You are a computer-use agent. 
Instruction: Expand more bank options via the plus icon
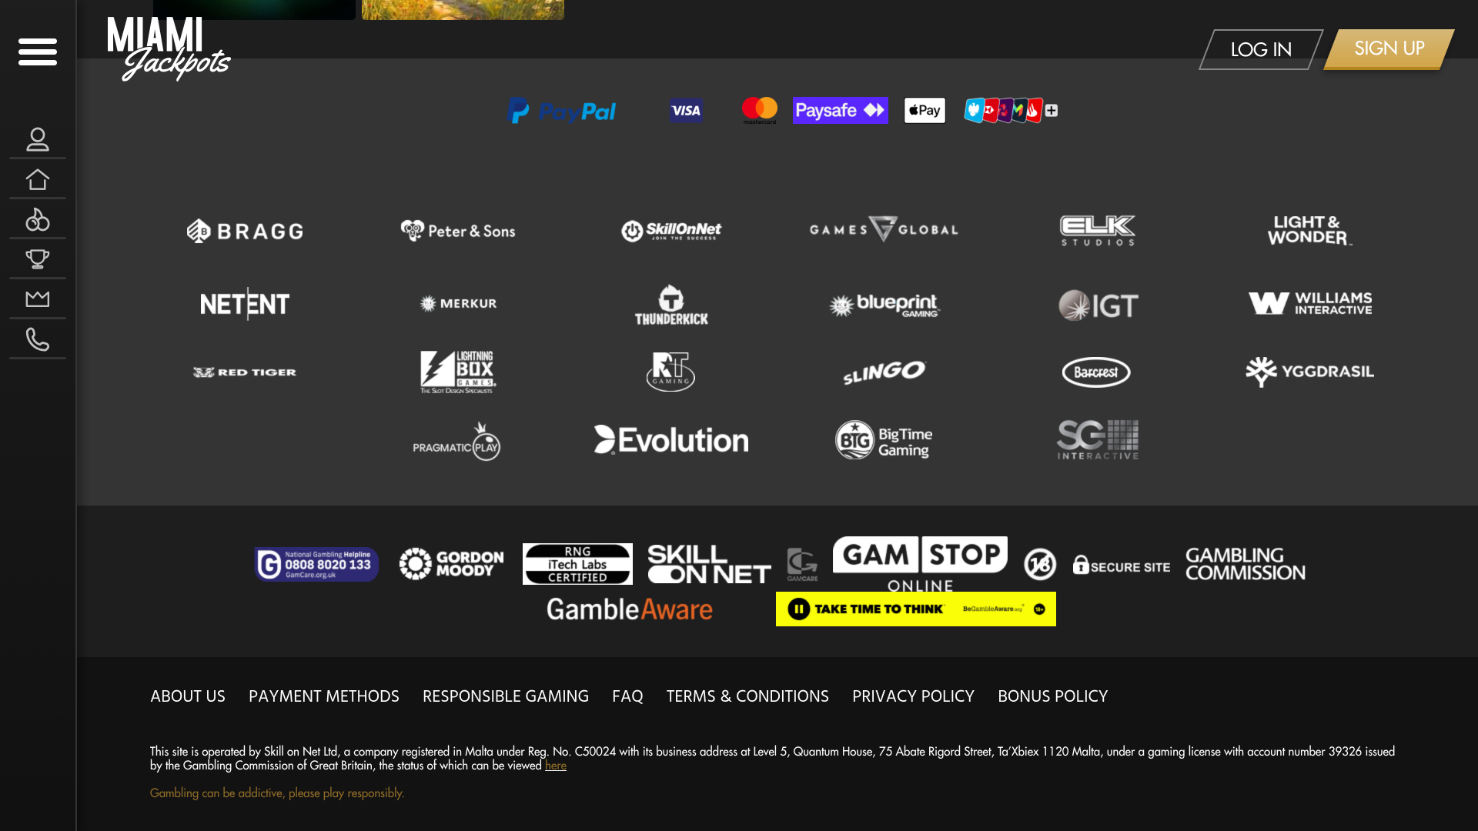coord(1050,110)
